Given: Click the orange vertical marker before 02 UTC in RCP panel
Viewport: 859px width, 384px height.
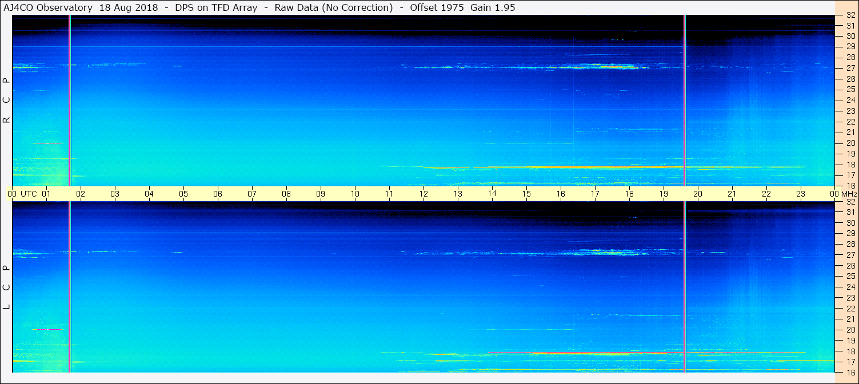Looking at the screenshot, I should [x=70, y=100].
